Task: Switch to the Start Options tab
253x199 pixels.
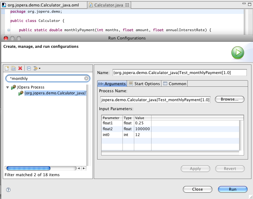Action: click(x=144, y=84)
